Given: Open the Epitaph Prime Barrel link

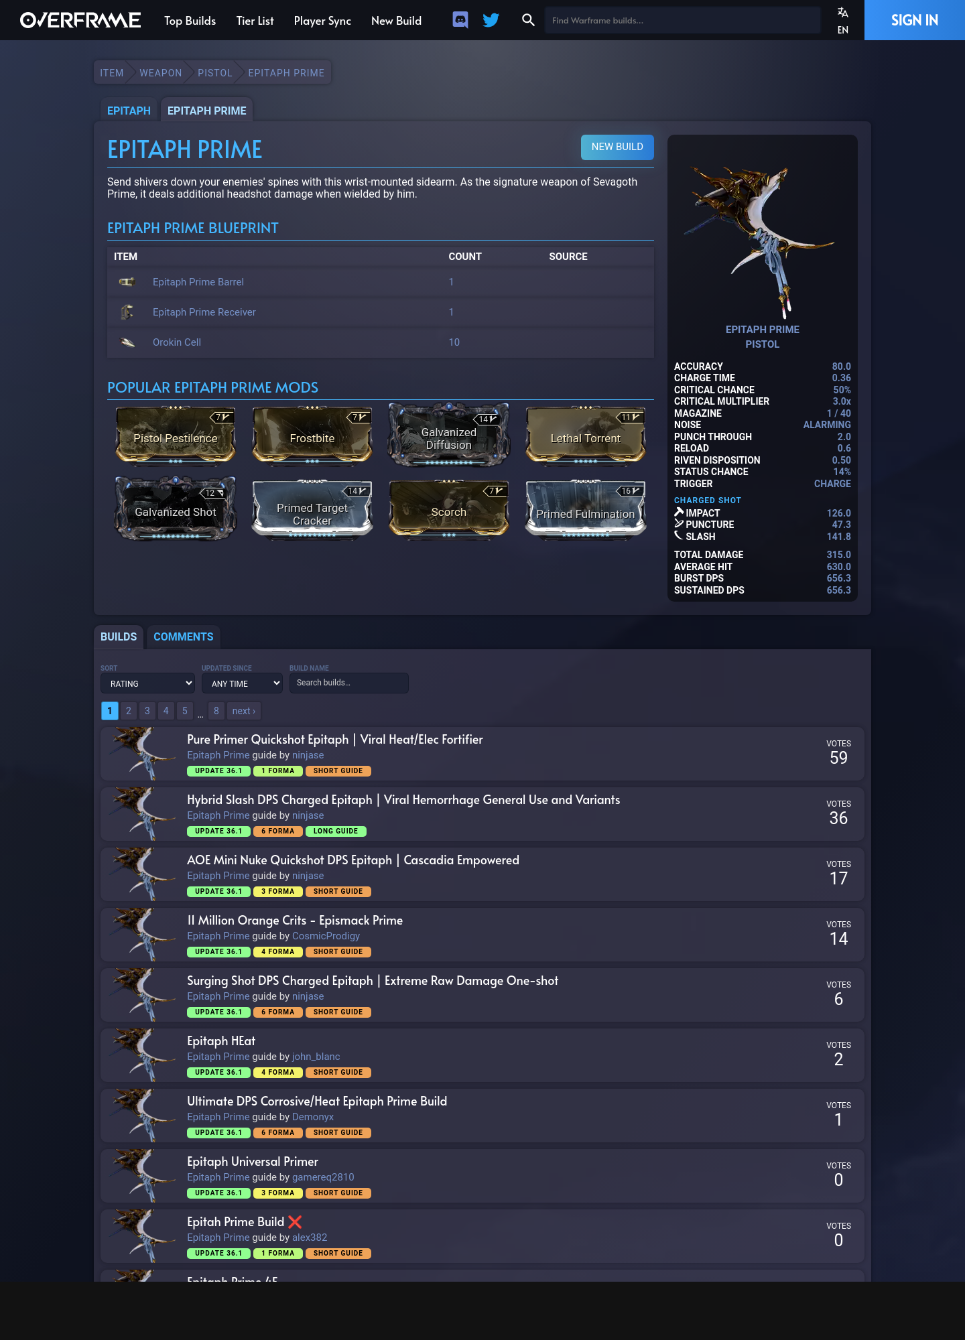Looking at the screenshot, I should pyautogui.click(x=198, y=282).
